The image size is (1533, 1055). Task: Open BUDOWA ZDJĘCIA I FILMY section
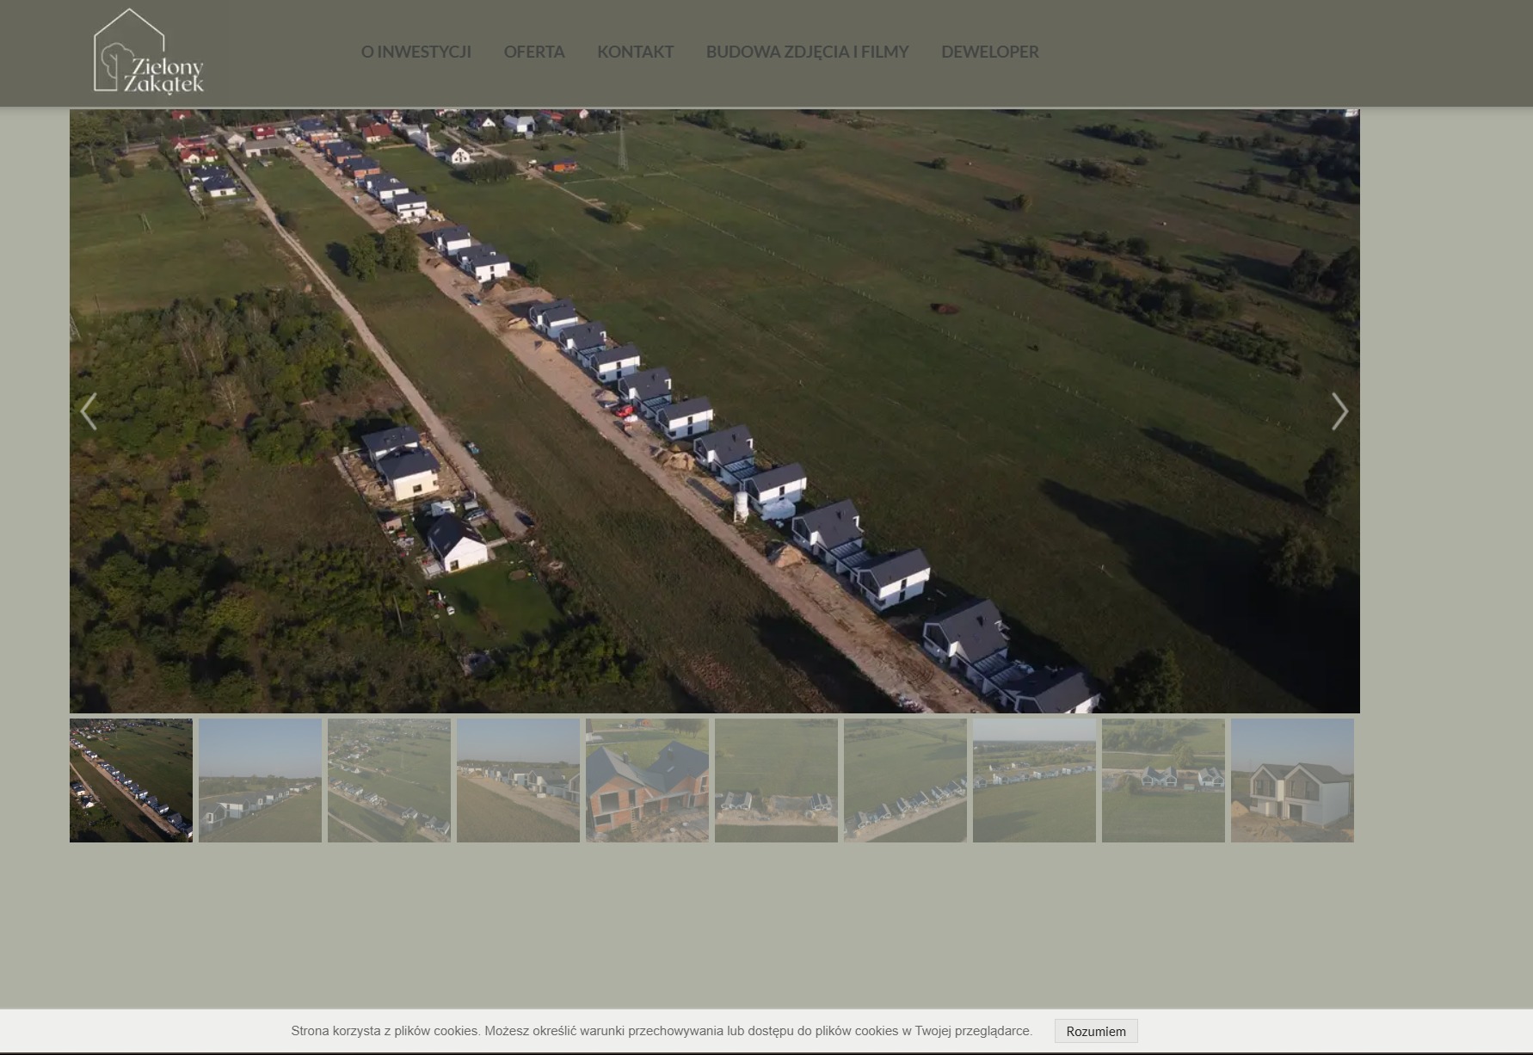click(806, 52)
